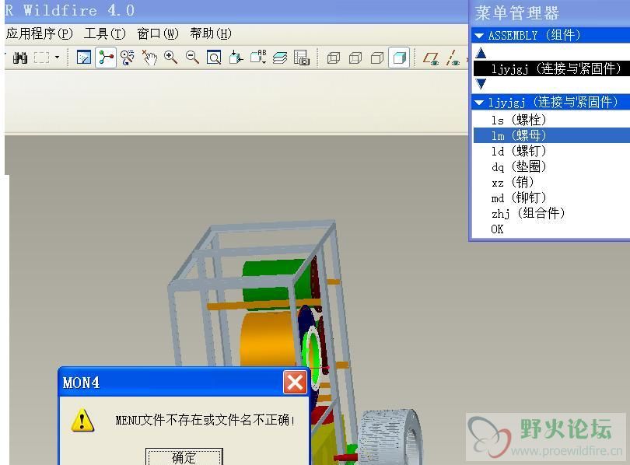Click the gray motor part in model
The image size is (630, 465).
click(390, 438)
